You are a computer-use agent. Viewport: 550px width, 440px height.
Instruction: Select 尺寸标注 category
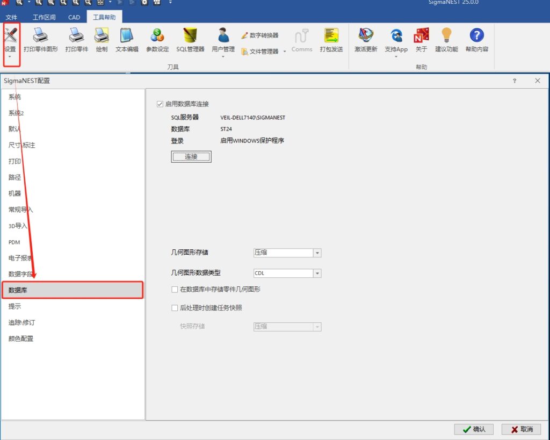[21, 145]
